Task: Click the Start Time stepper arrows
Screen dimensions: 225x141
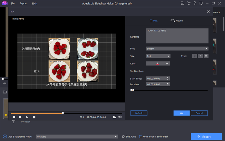Action: (168, 78)
